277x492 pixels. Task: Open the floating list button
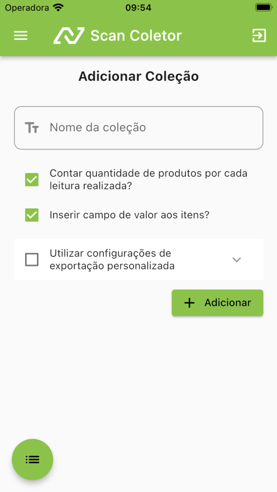(32, 459)
